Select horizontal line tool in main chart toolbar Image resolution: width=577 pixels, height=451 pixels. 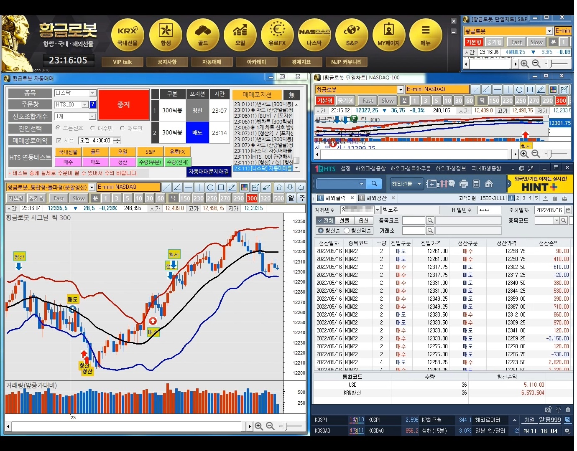188,187
